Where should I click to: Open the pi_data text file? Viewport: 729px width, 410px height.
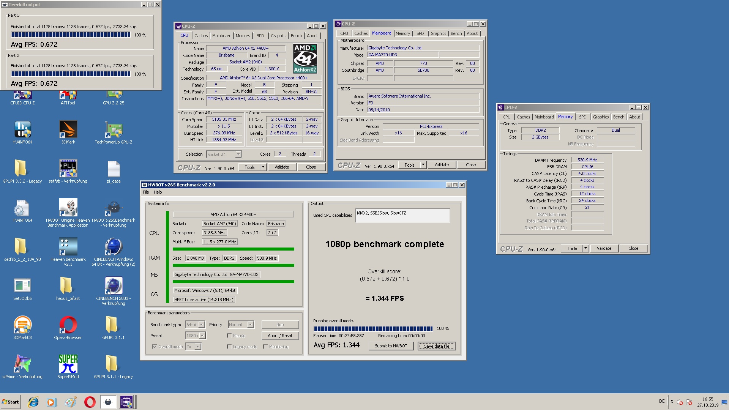pyautogui.click(x=114, y=172)
